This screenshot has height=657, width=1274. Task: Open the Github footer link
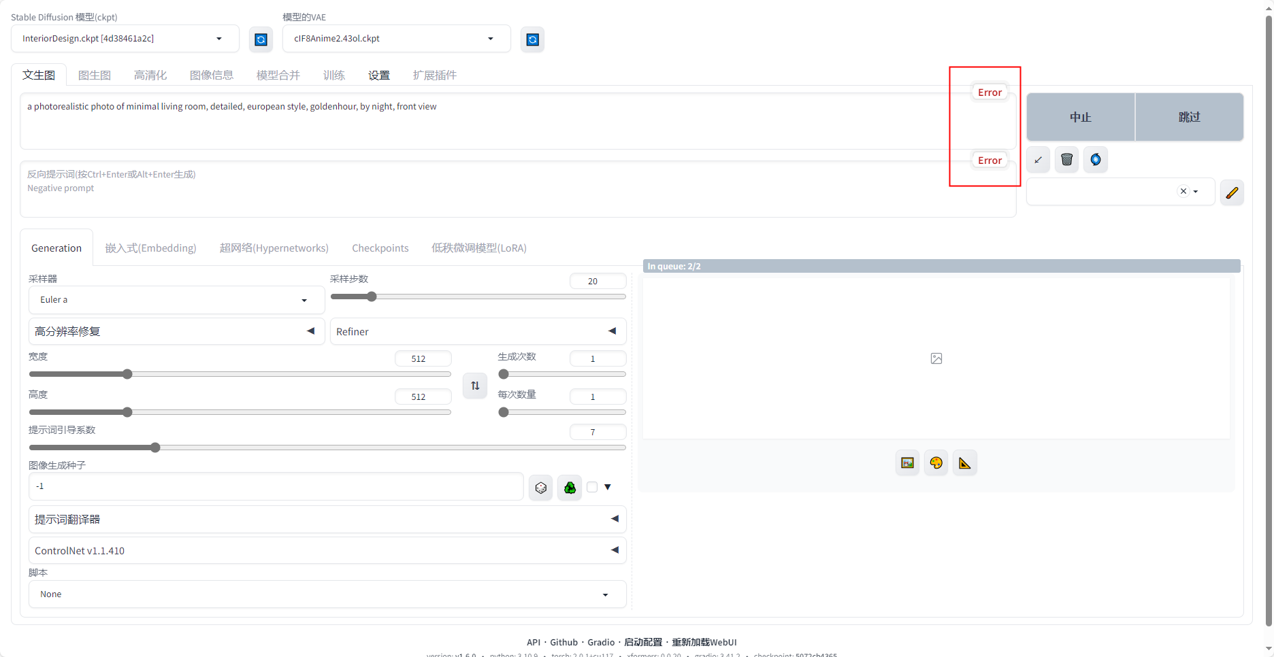tap(564, 642)
